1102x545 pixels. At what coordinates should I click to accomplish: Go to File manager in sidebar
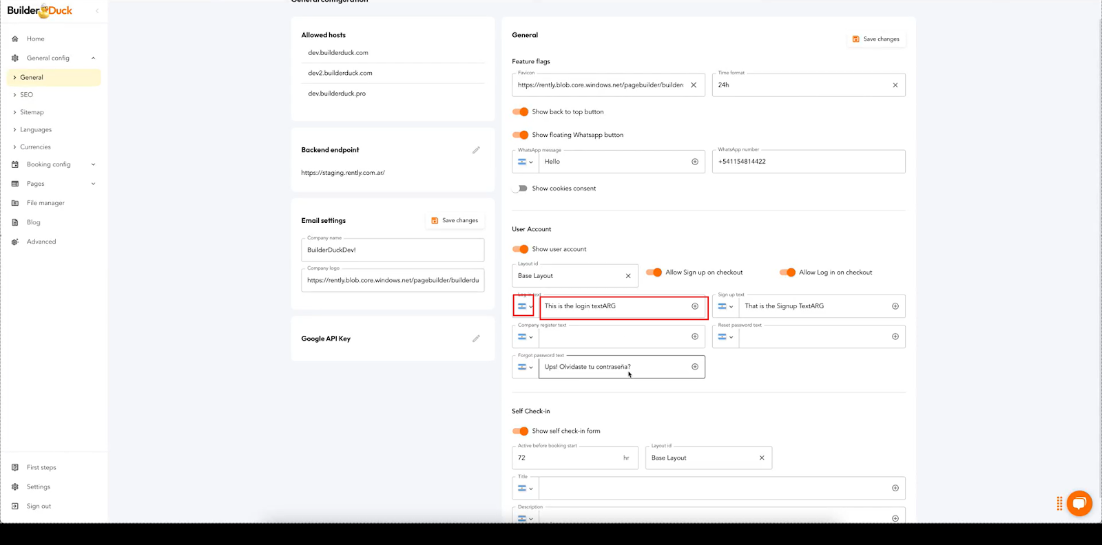[45, 203]
